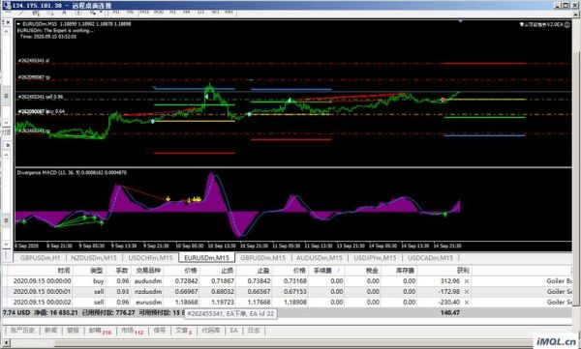Screen dimensions: 581x349
Task: Sort orders by the 获利 column header
Action: point(463,271)
